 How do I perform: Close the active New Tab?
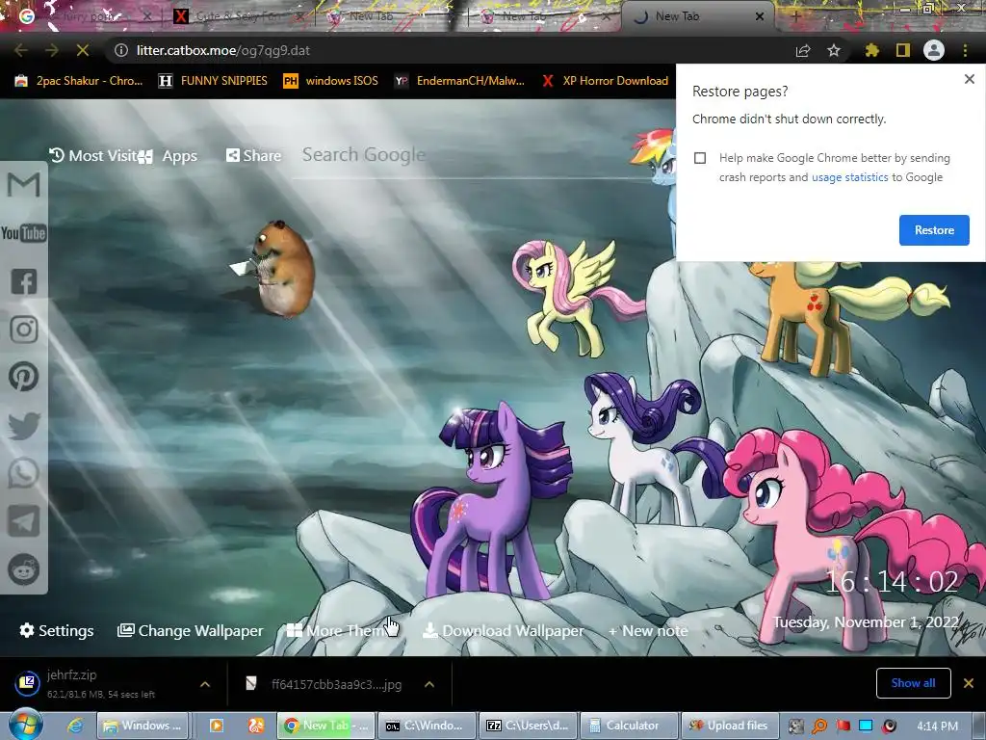pyautogui.click(x=760, y=16)
